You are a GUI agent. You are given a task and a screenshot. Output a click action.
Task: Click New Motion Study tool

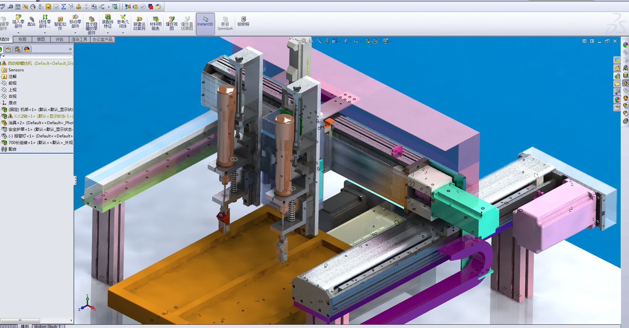pyautogui.click(x=139, y=23)
